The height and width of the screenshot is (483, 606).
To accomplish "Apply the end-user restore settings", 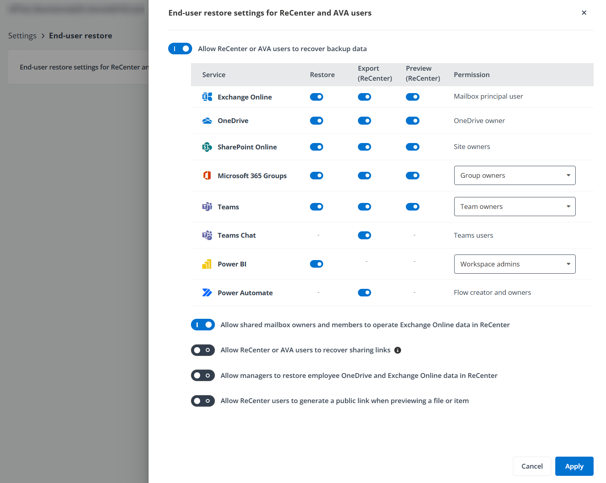I will tap(574, 466).
